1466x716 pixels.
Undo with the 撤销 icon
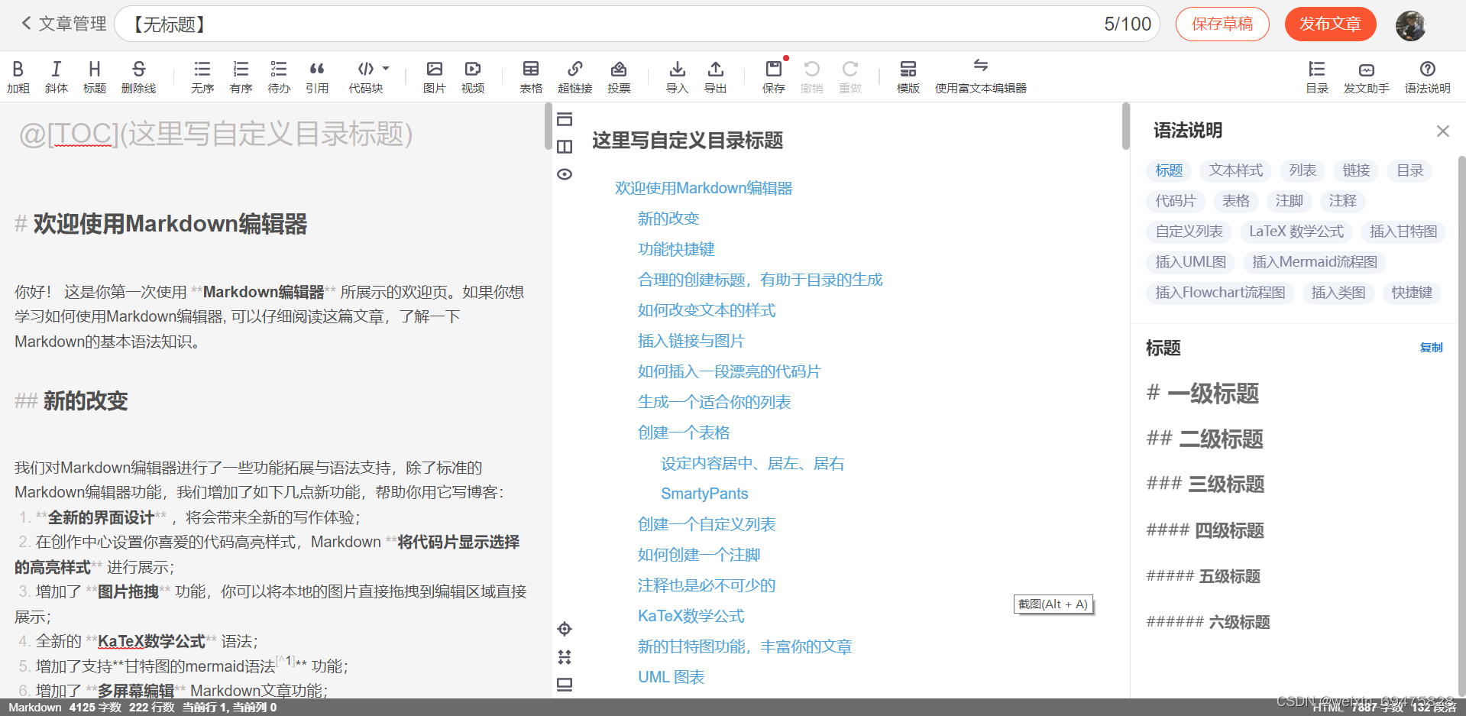811,77
